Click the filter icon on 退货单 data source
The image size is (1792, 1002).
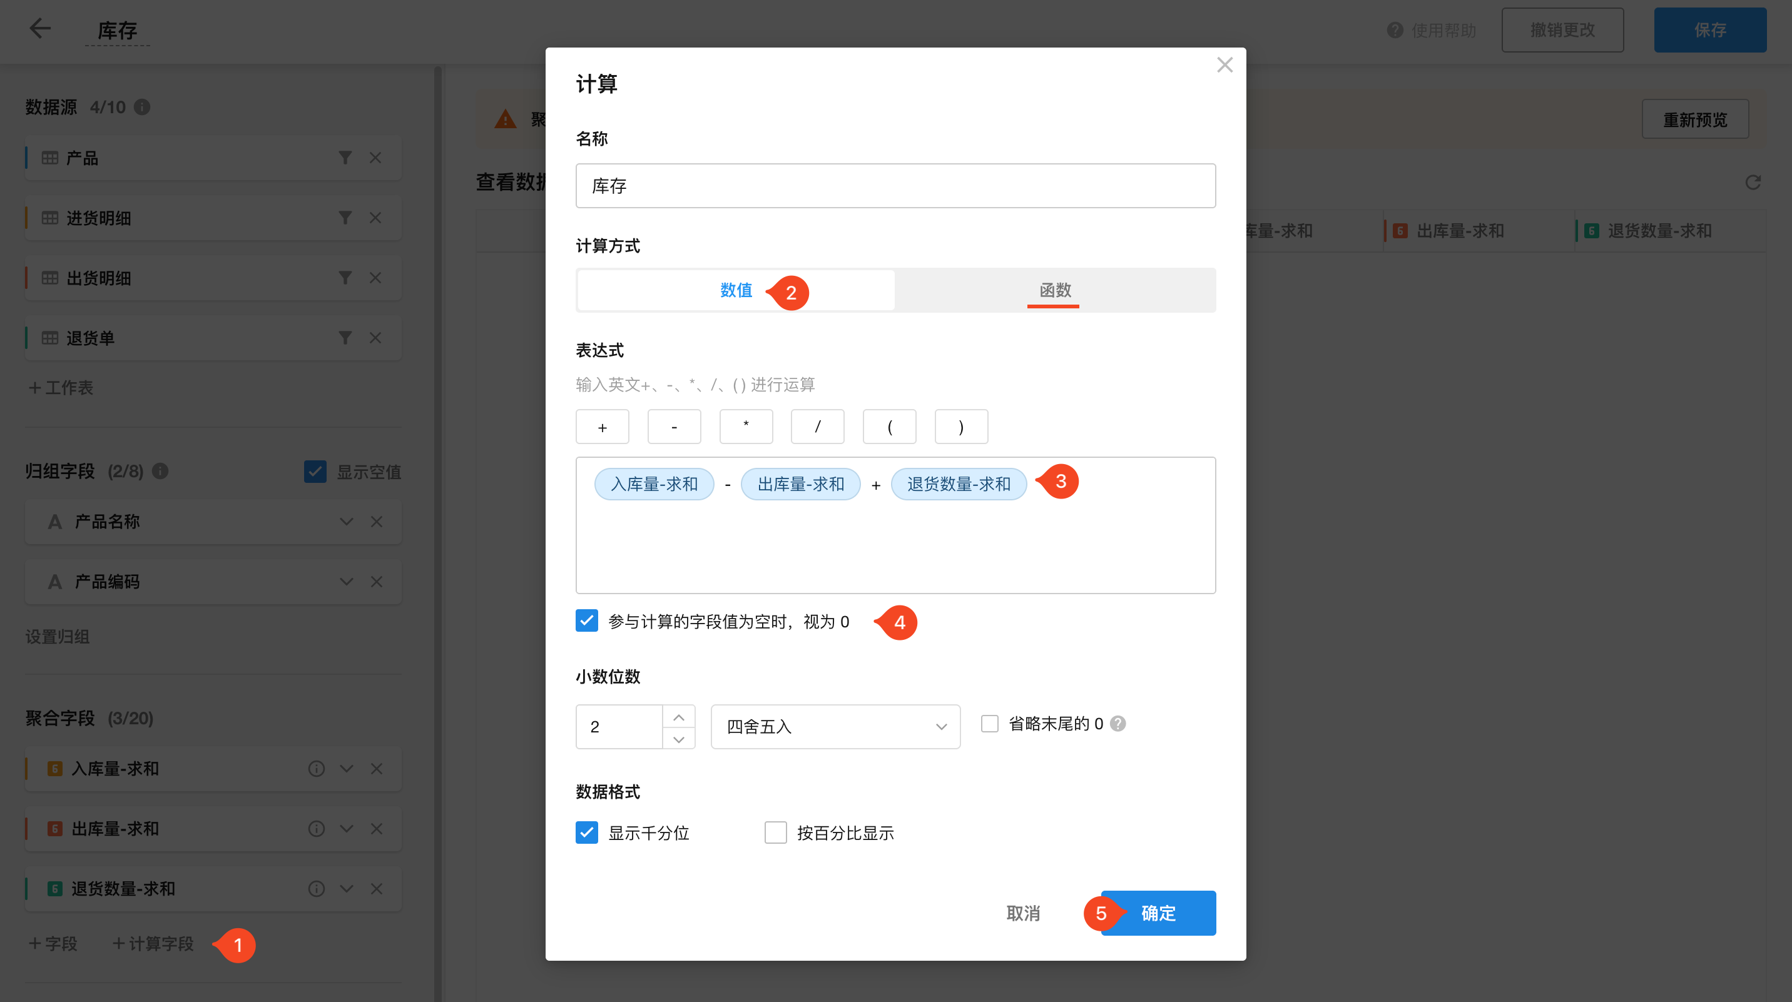pyautogui.click(x=345, y=338)
